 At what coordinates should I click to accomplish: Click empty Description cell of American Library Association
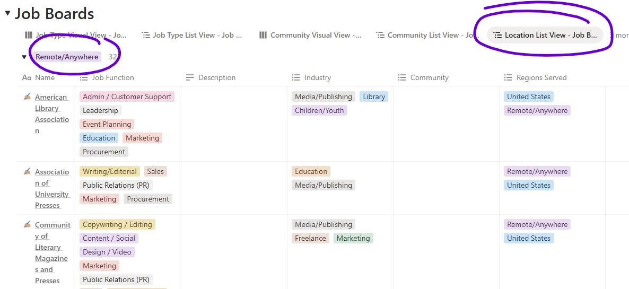(x=234, y=124)
